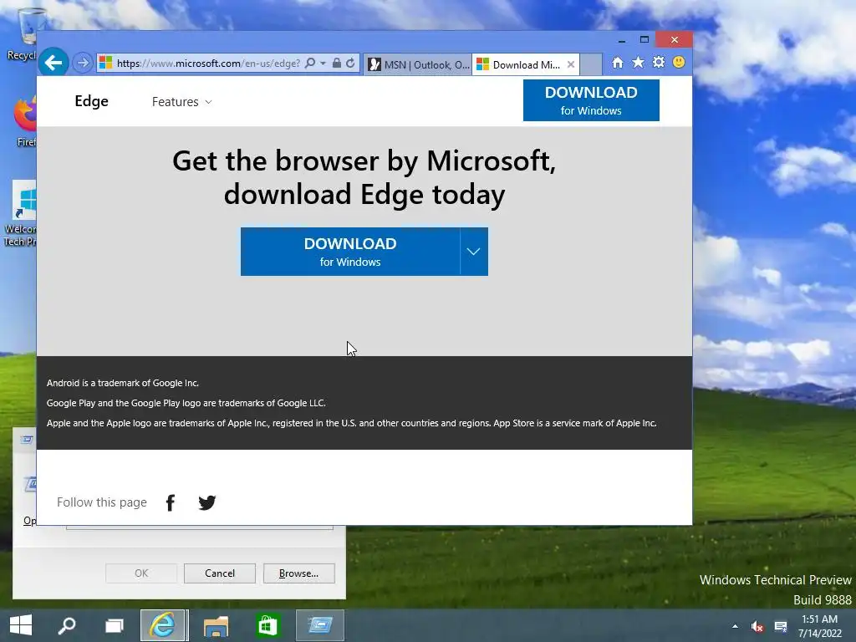Show hidden system tray icons
This screenshot has width=856, height=642.
coord(735,626)
